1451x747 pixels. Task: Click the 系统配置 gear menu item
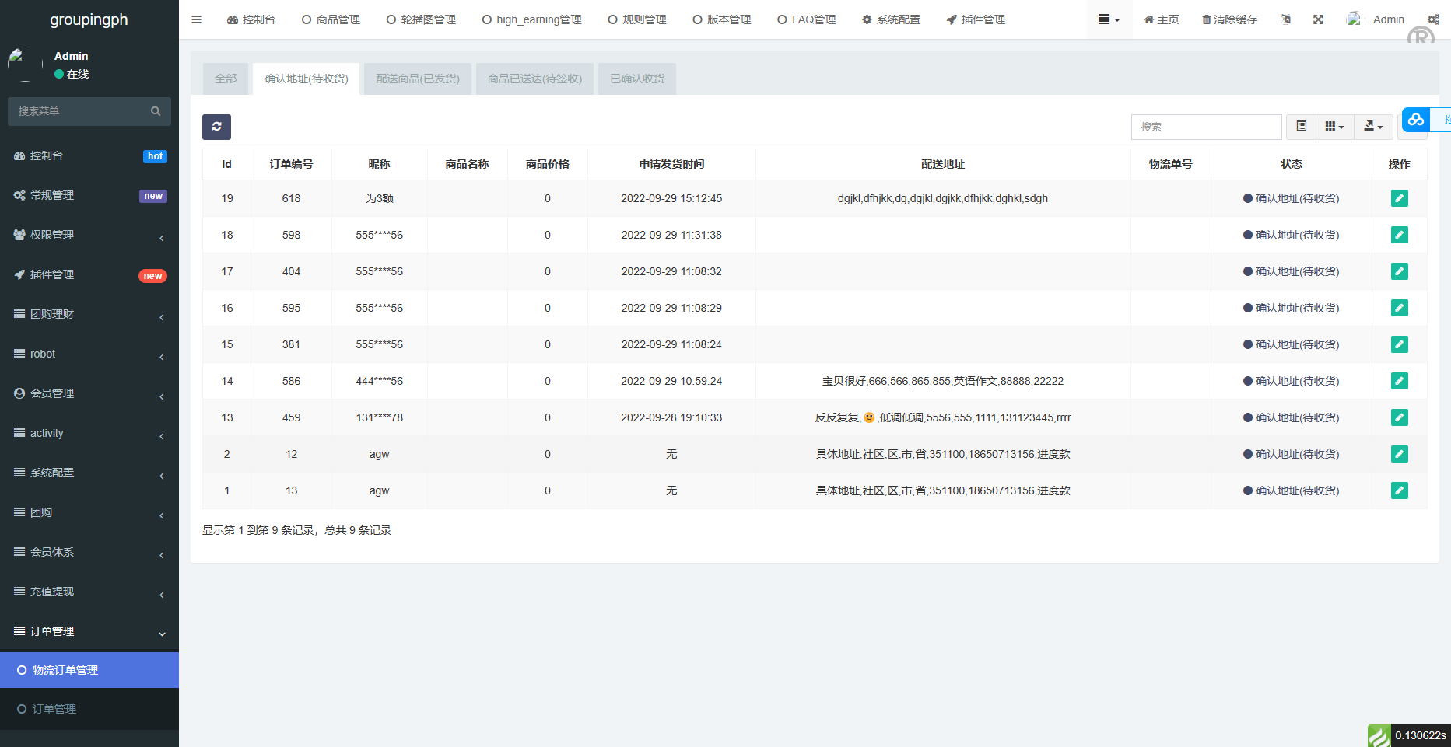[x=890, y=19]
